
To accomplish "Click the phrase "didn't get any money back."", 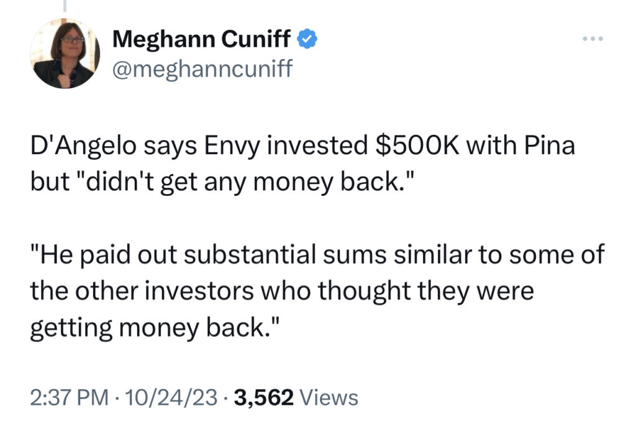I will point(245,182).
